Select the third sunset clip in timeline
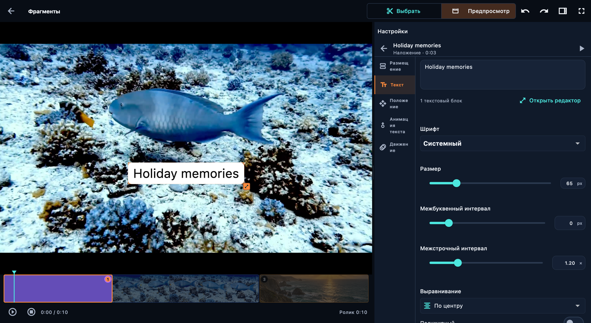This screenshot has width=591, height=323. (x=314, y=289)
